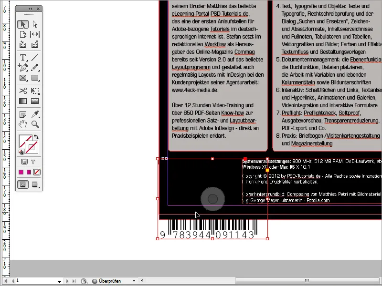Go to the previous page

(13, 281)
